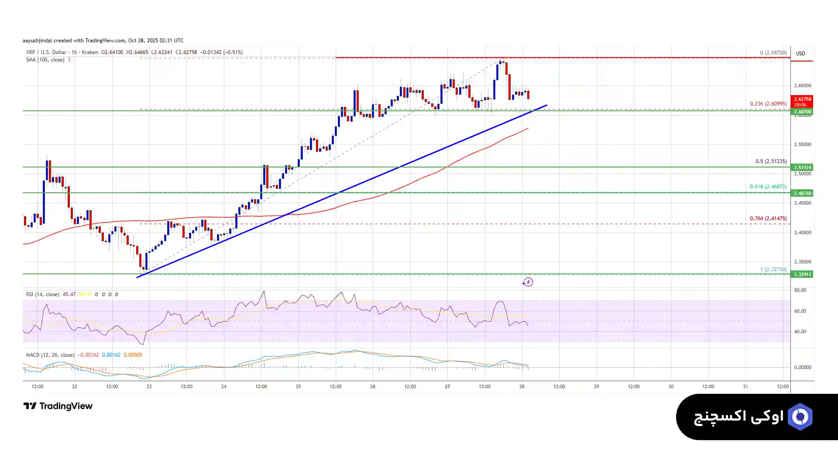The image size is (838, 471).
Task: Click the 0.764 (2.41475) Fibonacci label
Action: coord(768,218)
